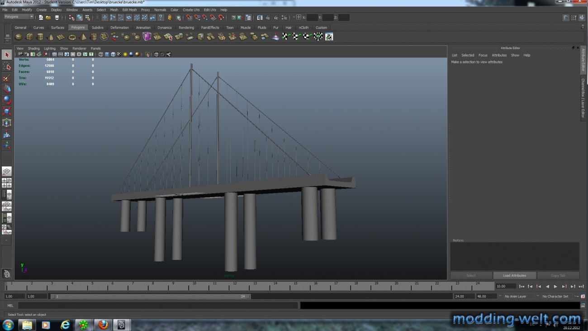Open viewport Lighting menu
Viewport: 588px width, 331px height.
pyautogui.click(x=50, y=48)
